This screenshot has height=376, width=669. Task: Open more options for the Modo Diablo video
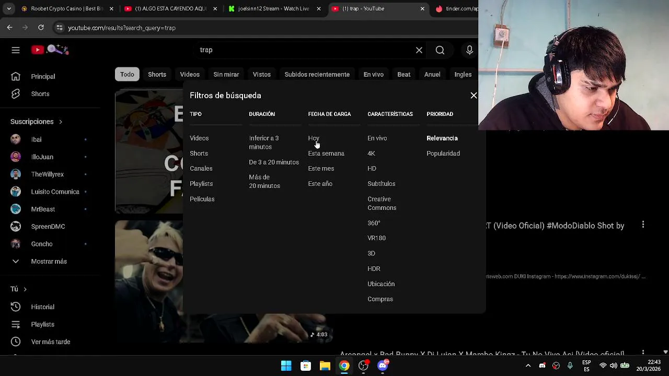(643, 225)
